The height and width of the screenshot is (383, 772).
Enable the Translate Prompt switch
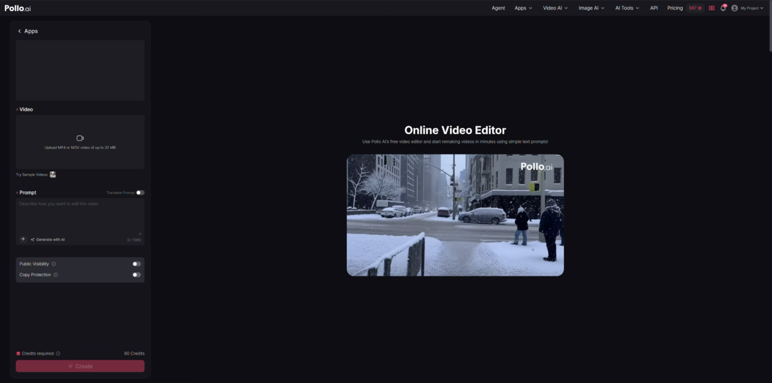tap(140, 193)
